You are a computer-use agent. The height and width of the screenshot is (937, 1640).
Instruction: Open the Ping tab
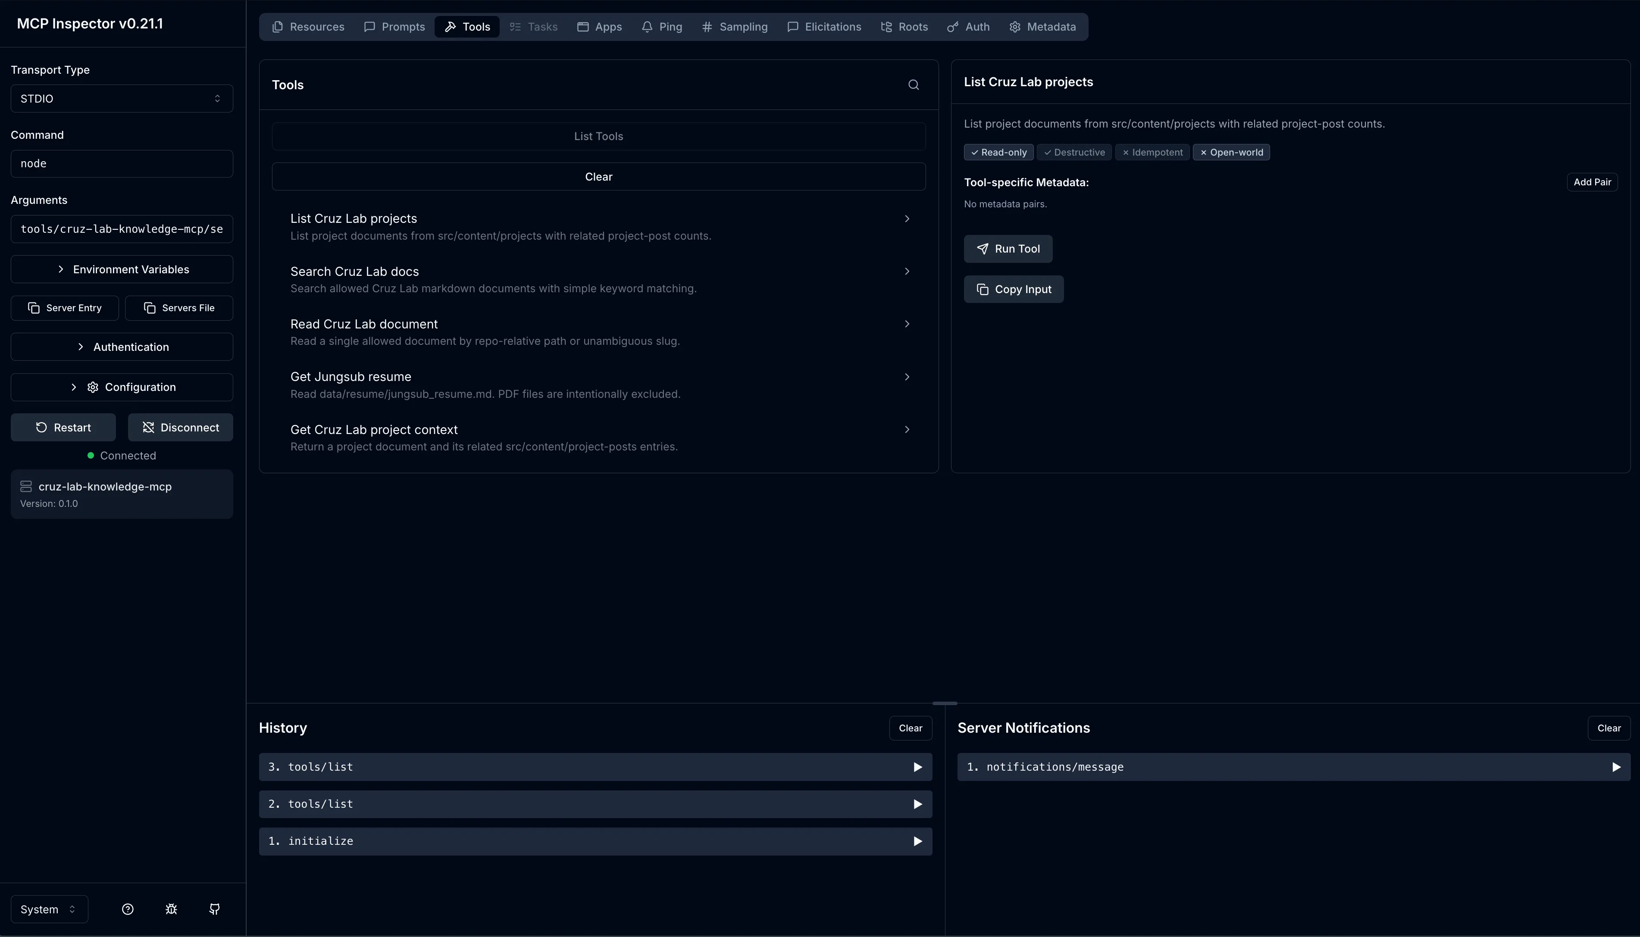[x=662, y=27]
